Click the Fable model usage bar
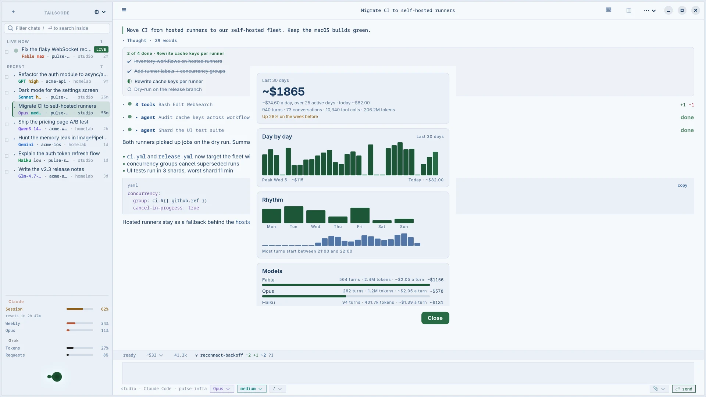Viewport: 706px width, 397px height. (x=346, y=285)
